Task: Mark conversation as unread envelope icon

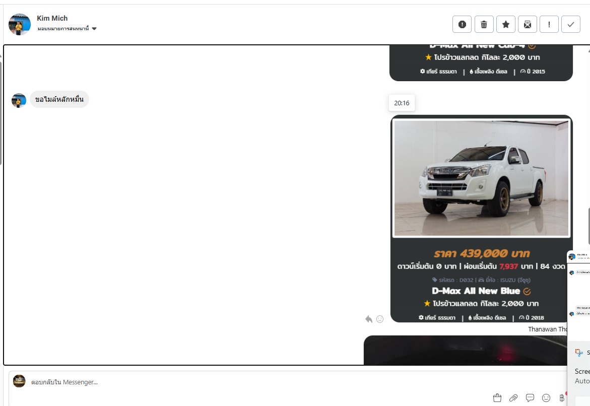Action: (528, 25)
